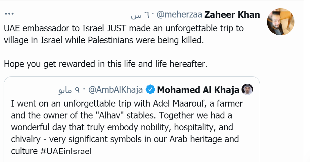Click Mohamed Al Khaja's small avatar
310x162 pixels.
pos(247,89)
